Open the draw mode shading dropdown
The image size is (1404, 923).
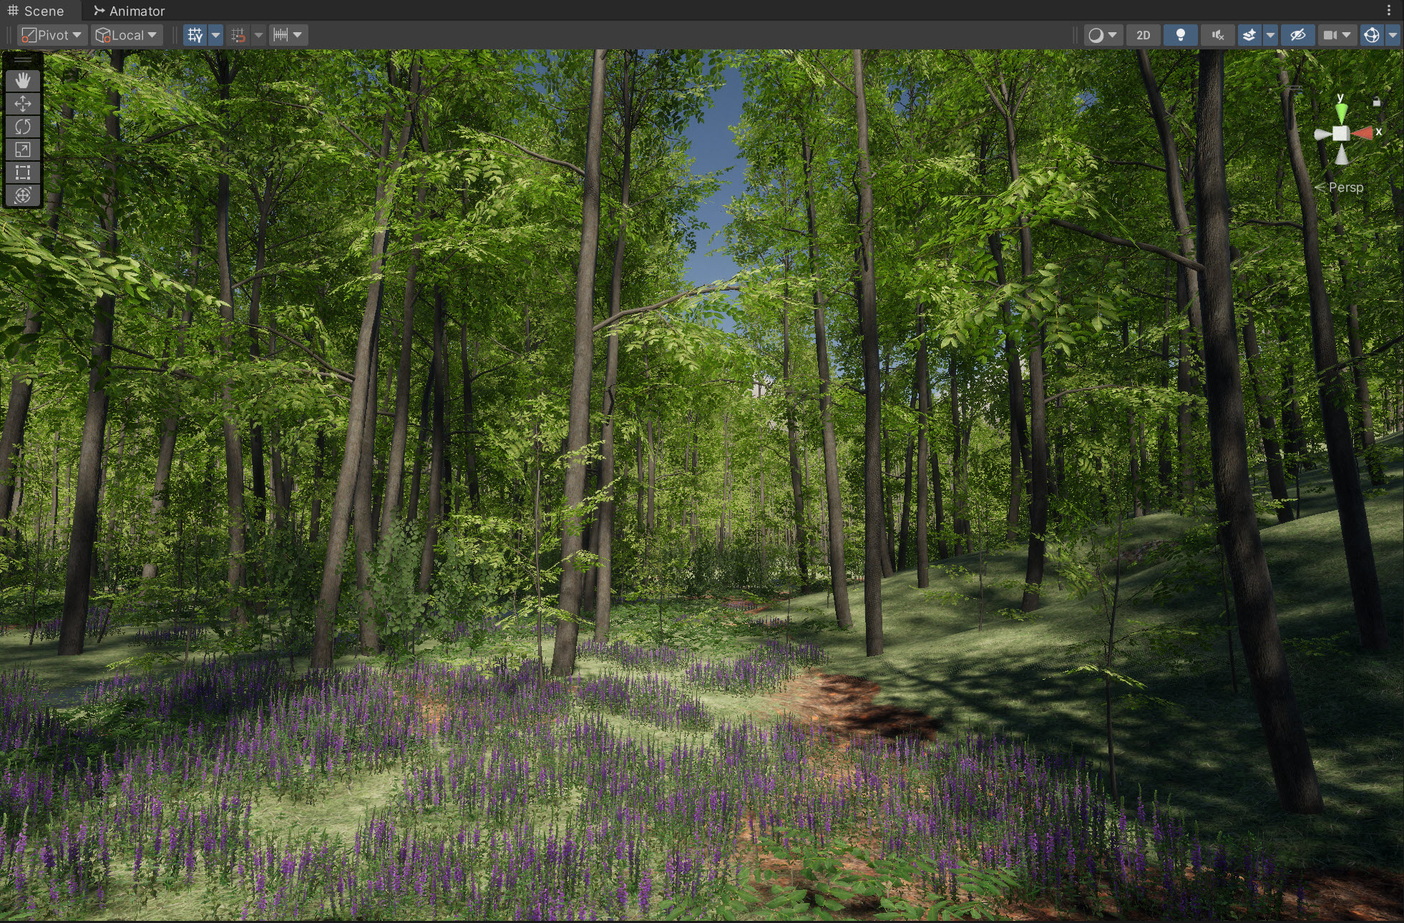[1103, 35]
